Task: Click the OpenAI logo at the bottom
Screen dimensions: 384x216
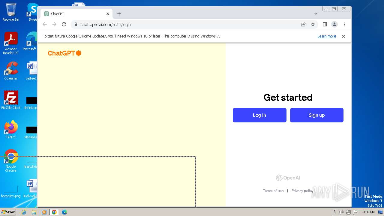Action: click(x=288, y=178)
